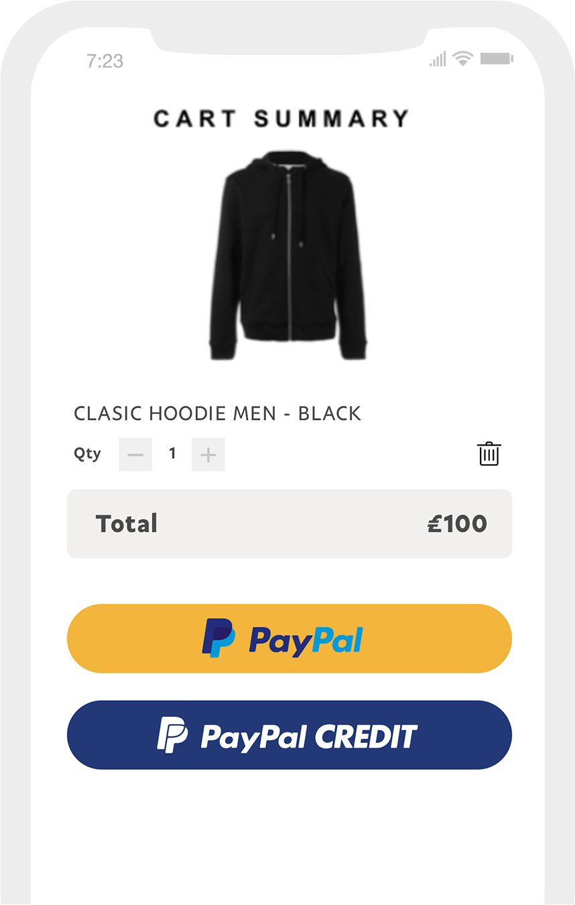Image resolution: width=575 pixels, height=905 pixels.
Task: Click the Qty label
Action: pyautogui.click(x=87, y=454)
